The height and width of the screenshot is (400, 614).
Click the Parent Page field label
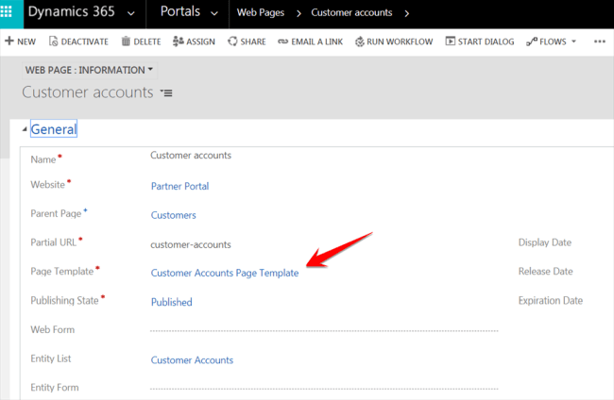[x=56, y=213]
